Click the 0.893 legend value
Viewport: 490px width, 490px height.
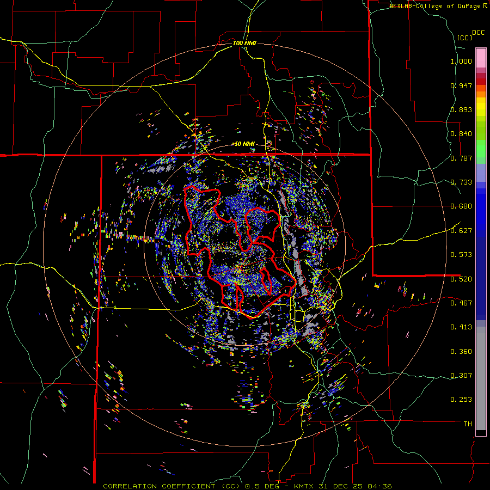coord(461,109)
